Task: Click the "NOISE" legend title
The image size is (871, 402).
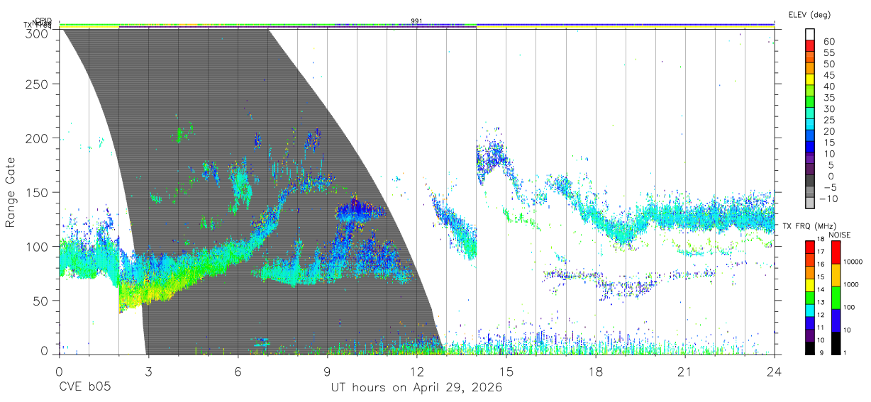Action: click(839, 235)
